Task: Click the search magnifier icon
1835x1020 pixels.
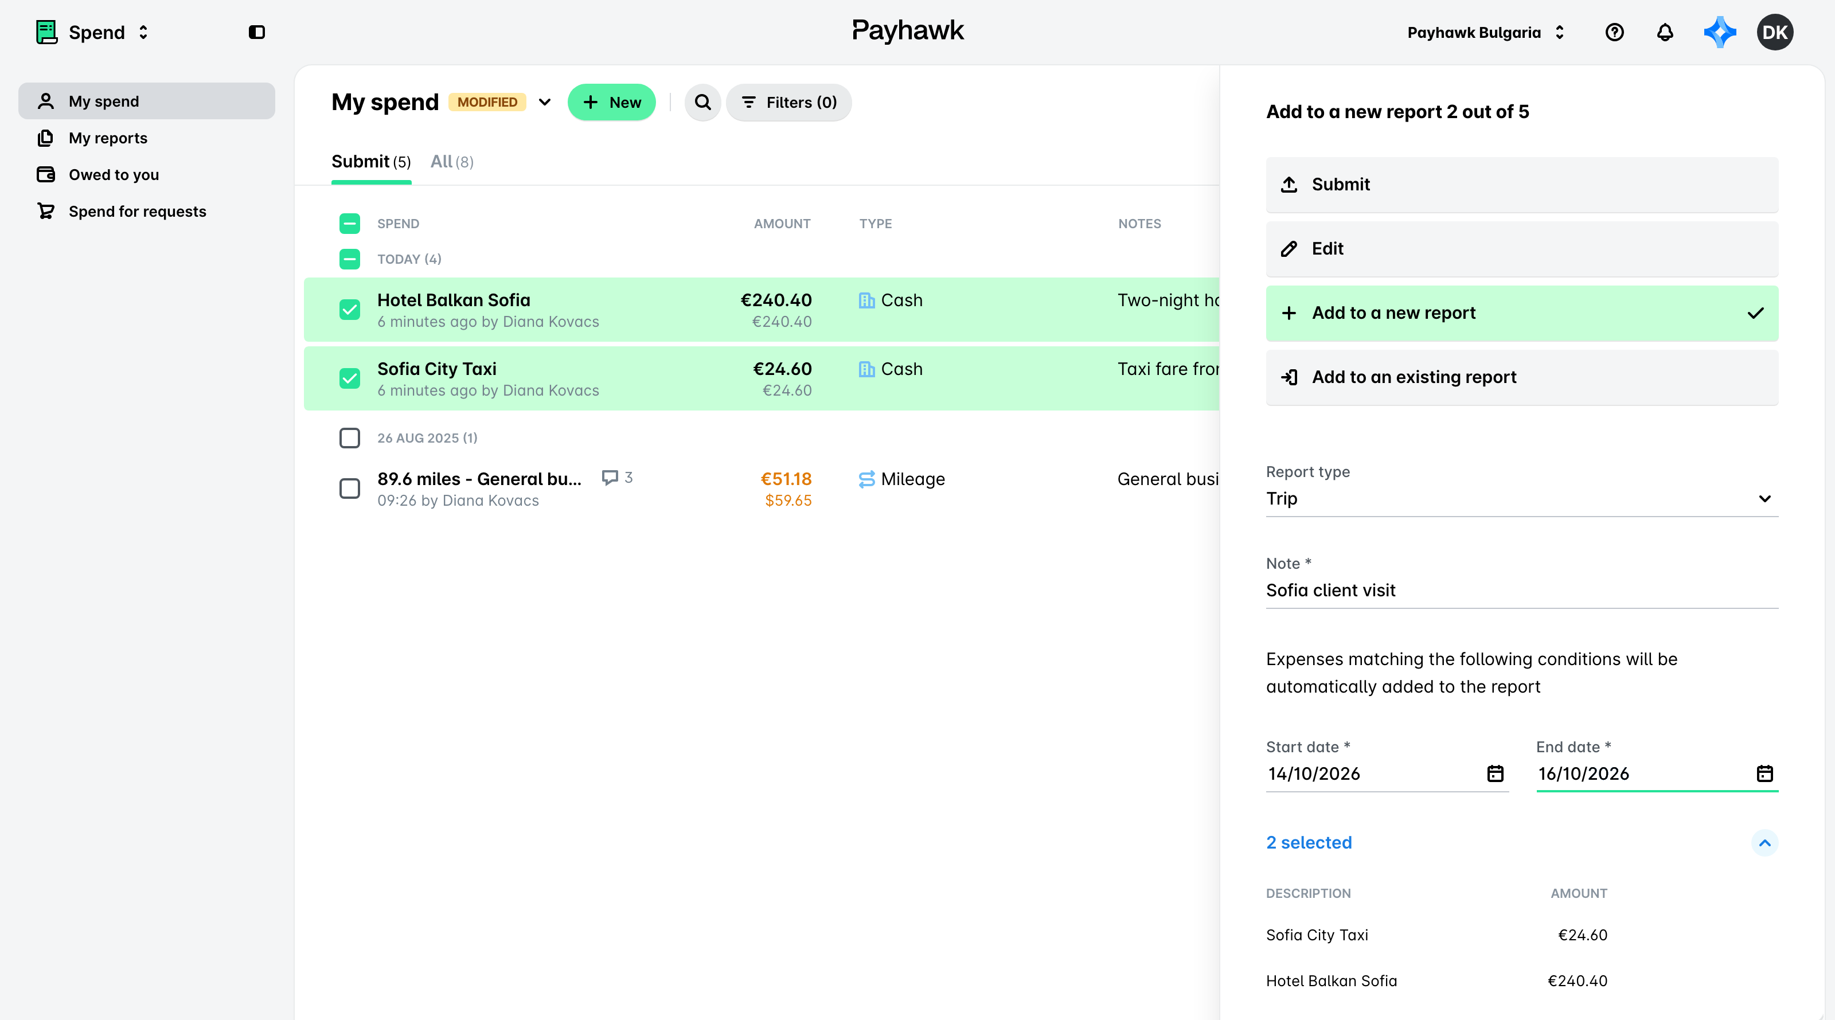Action: coord(702,103)
